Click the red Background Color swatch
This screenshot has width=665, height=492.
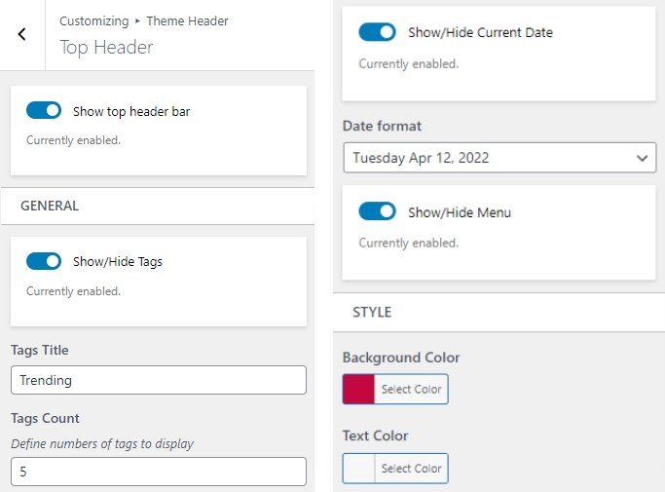358,389
